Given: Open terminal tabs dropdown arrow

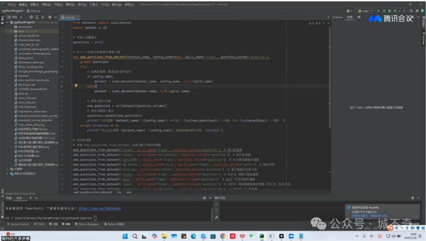Looking at the screenshot, I should tap(36, 198).
